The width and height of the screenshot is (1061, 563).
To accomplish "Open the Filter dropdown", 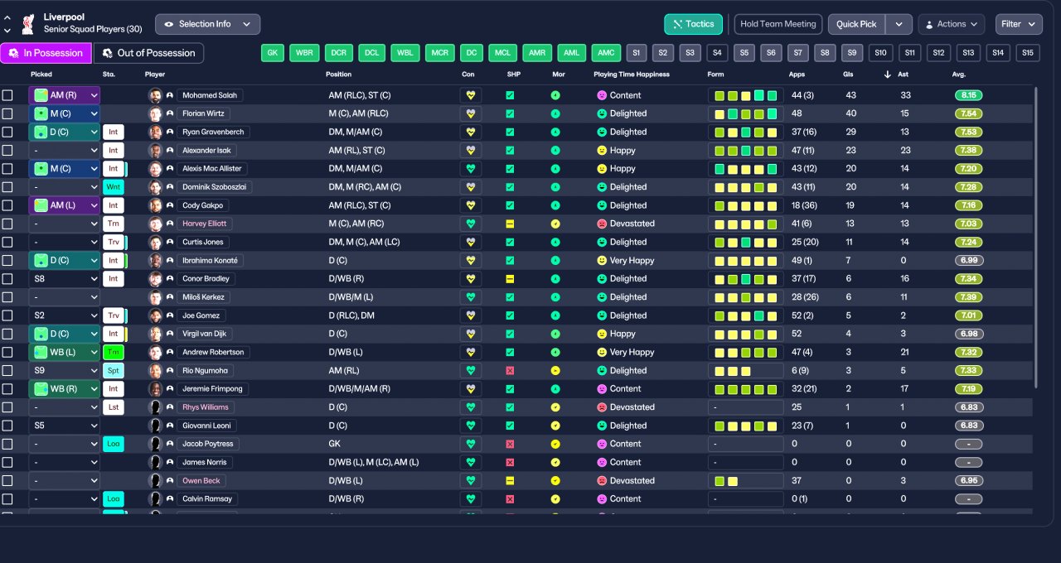I will click(x=1019, y=24).
